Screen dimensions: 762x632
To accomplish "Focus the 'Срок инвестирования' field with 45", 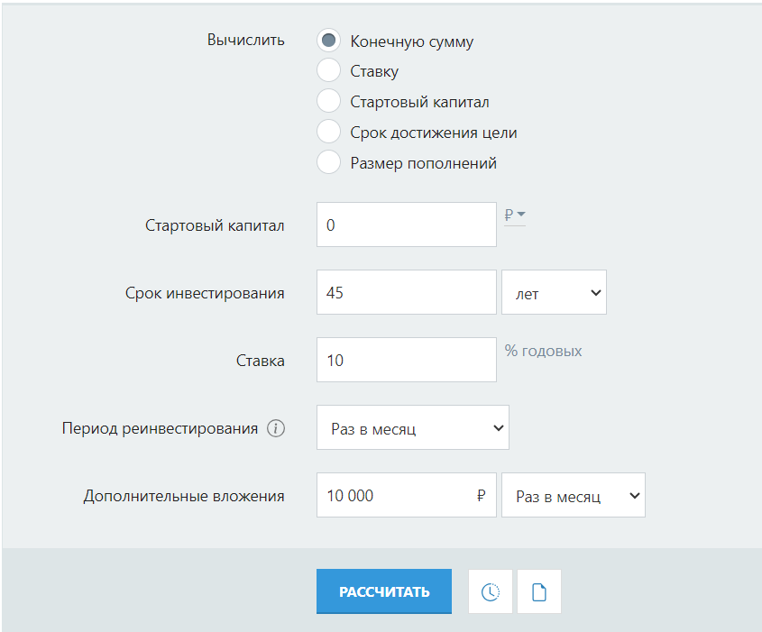I will coord(407,292).
